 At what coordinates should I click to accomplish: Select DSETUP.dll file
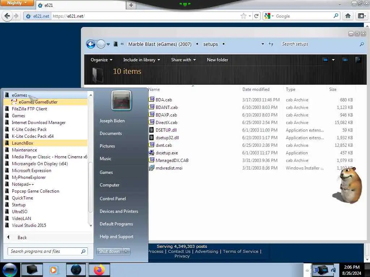(x=166, y=130)
